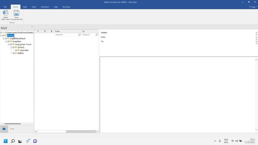
Task: Click the importance (!) column header
Action: tap(38, 31)
